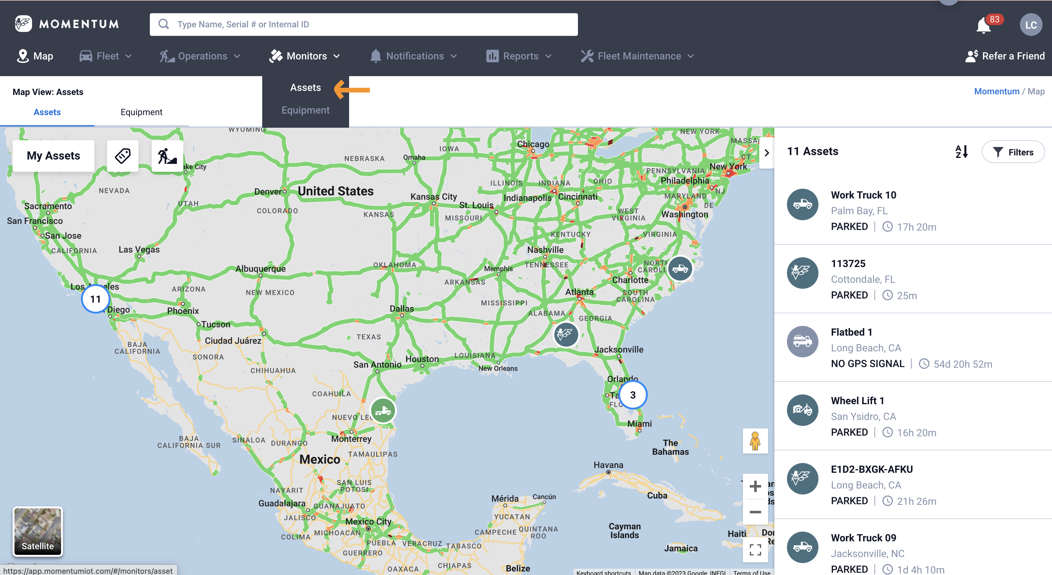Toggle the My Assets map button
1052x575 pixels.
pyautogui.click(x=54, y=155)
